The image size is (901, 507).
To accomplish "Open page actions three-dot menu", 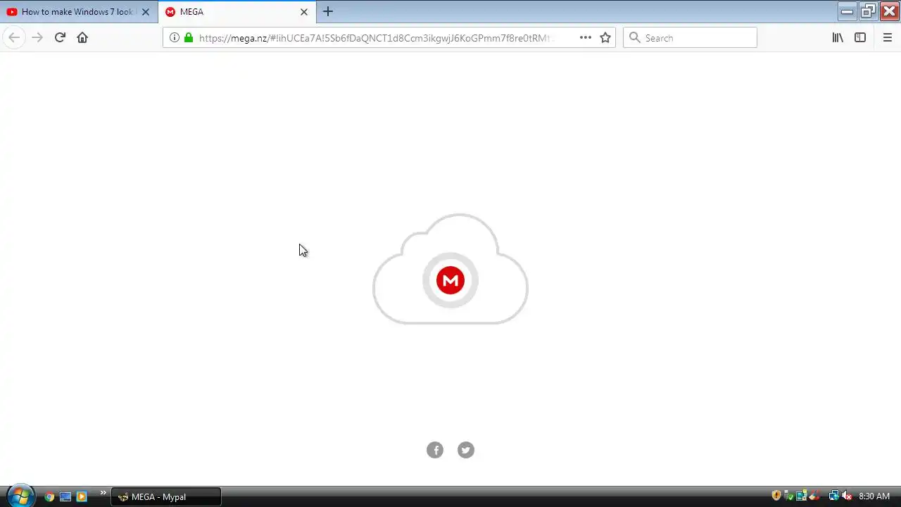I will point(586,37).
